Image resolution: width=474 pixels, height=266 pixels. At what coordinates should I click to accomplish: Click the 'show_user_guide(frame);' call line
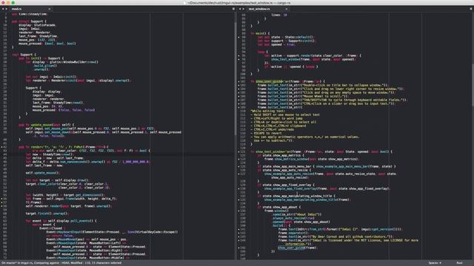[297, 248]
